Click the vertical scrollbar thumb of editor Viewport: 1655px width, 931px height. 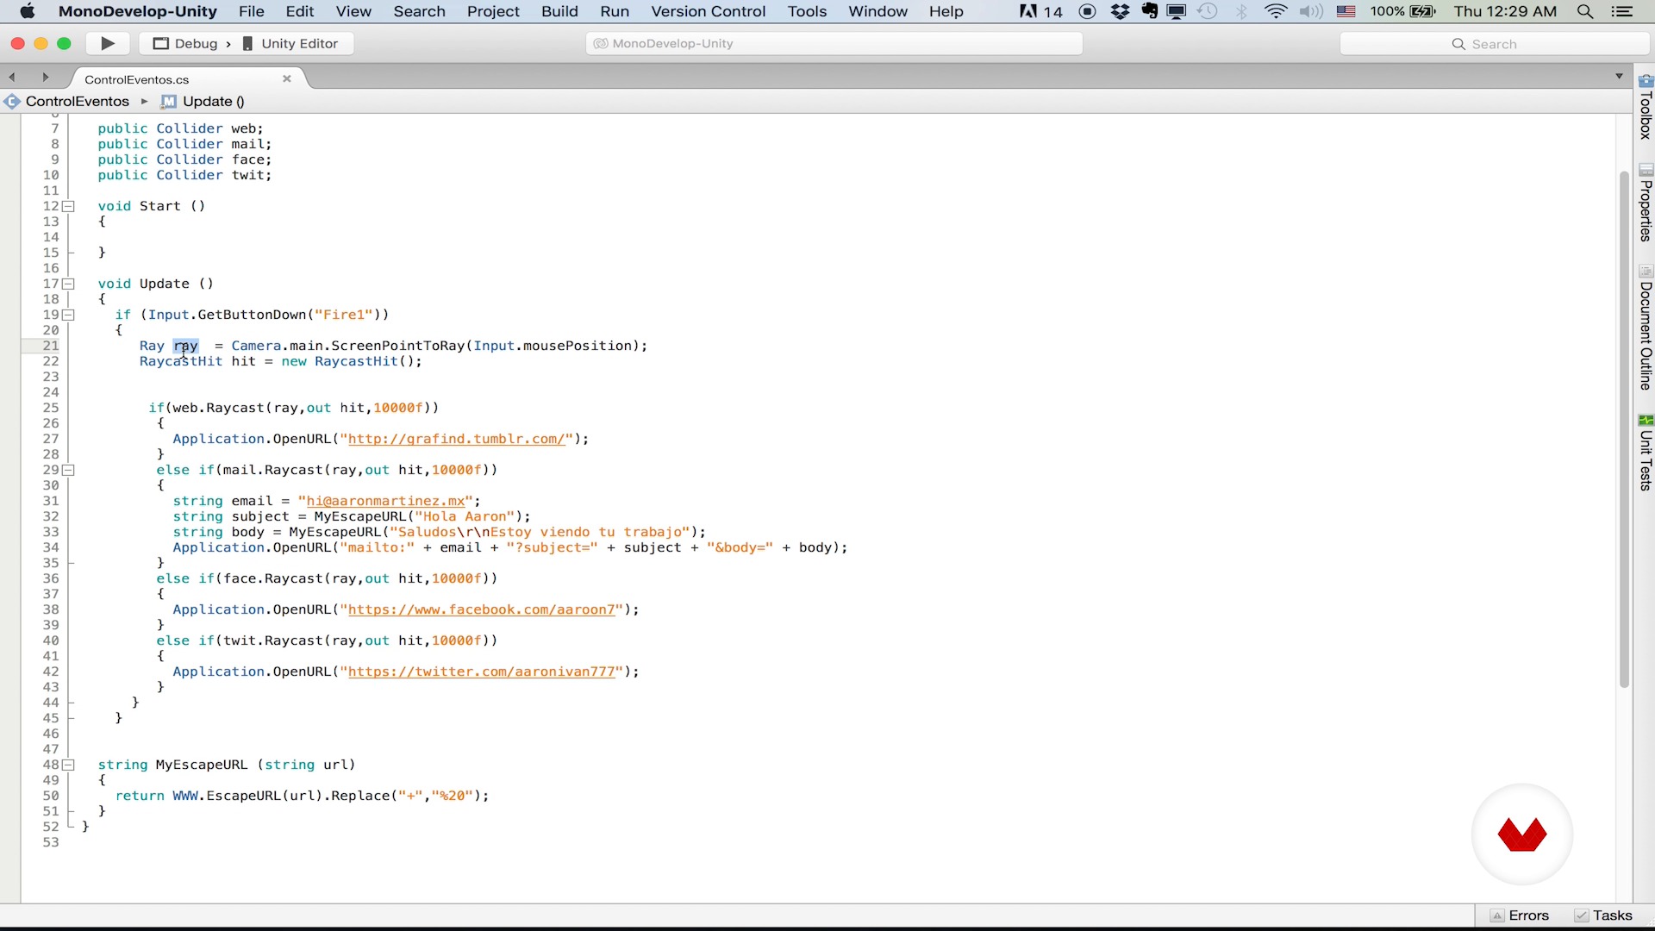1624,428
